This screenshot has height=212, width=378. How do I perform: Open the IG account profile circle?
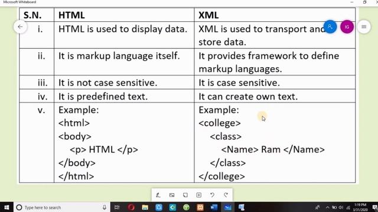(x=347, y=27)
